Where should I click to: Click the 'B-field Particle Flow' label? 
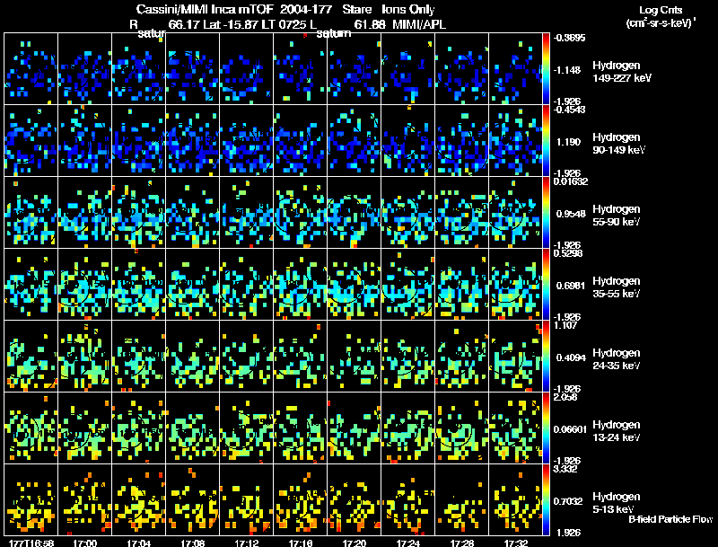670,519
